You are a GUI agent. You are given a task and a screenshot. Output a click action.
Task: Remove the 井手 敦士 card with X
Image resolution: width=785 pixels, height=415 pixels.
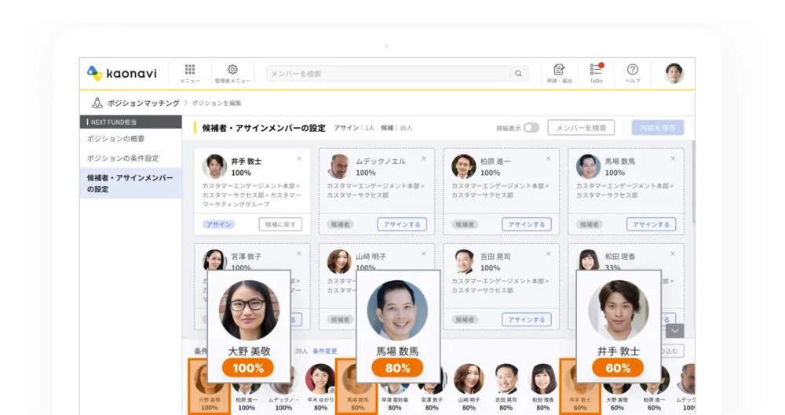(x=299, y=158)
